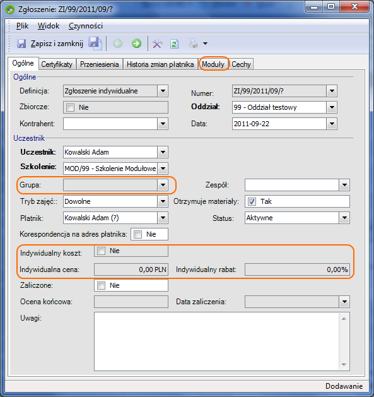374x397 pixels.
Task: Toggle Otrzymuje materiały checkbox
Action: [x=252, y=201]
